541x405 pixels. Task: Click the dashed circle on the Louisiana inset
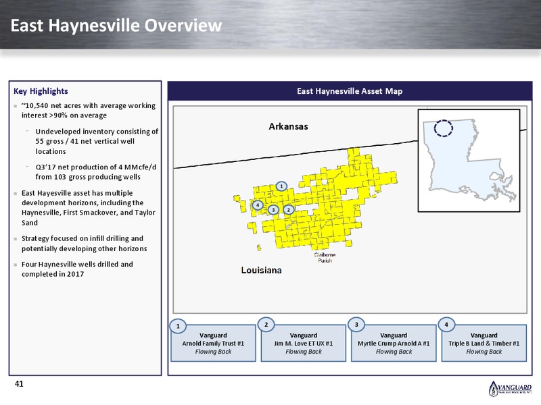444,128
